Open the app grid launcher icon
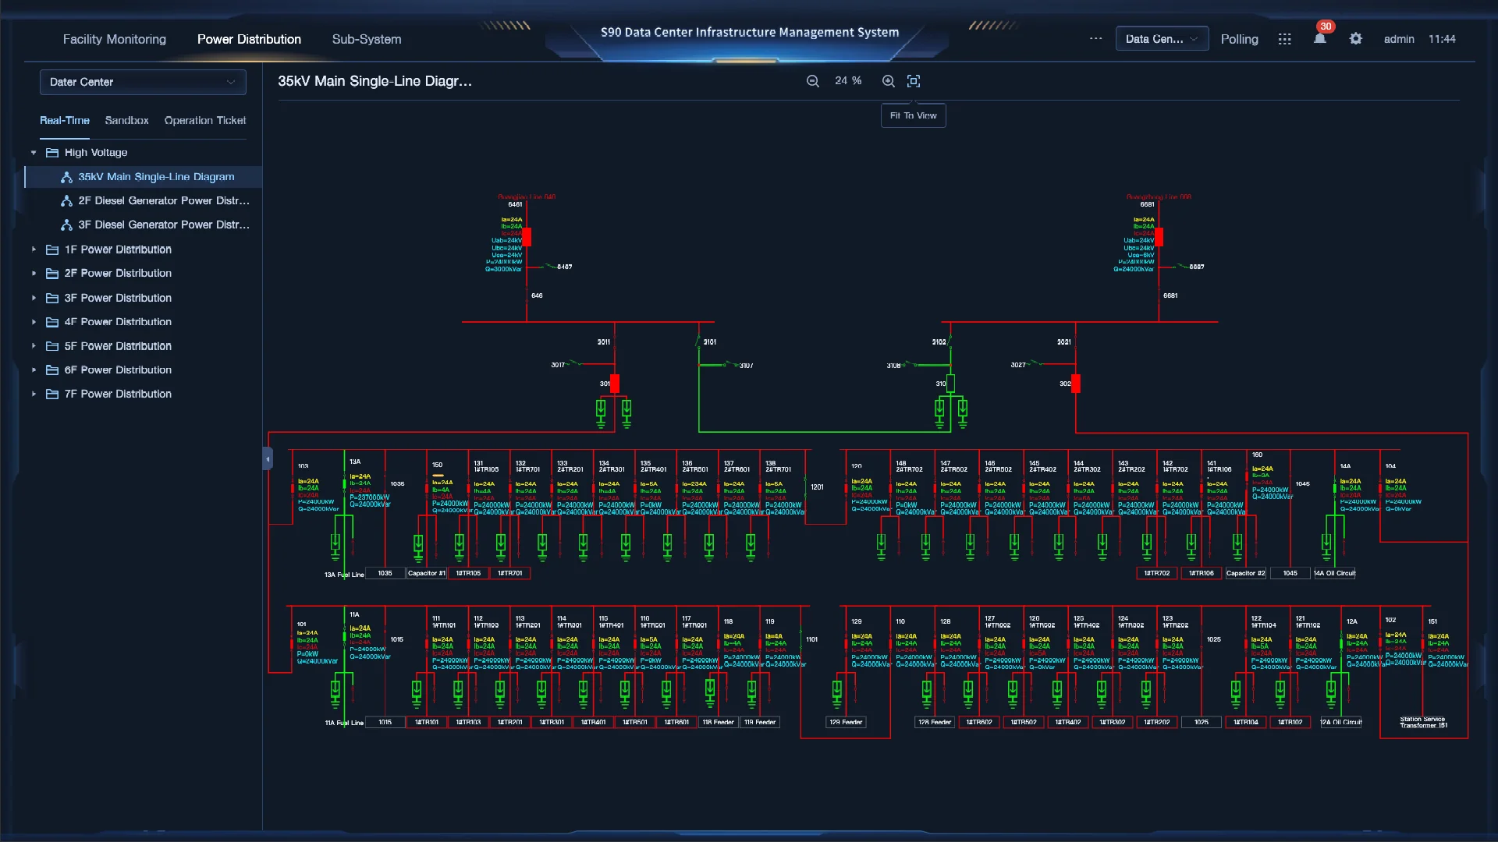 pyautogui.click(x=1284, y=39)
